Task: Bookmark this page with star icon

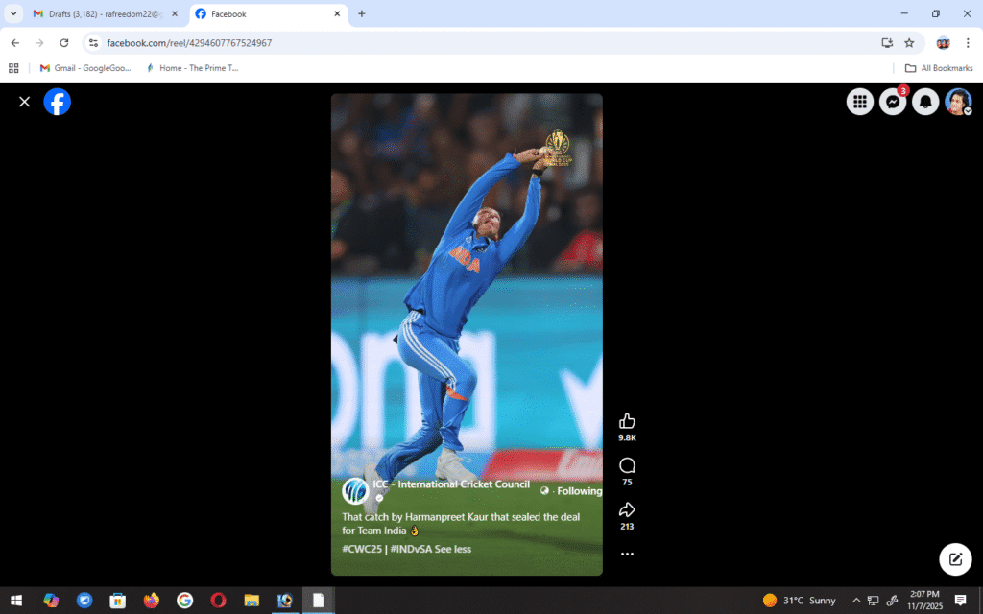Action: coord(909,43)
